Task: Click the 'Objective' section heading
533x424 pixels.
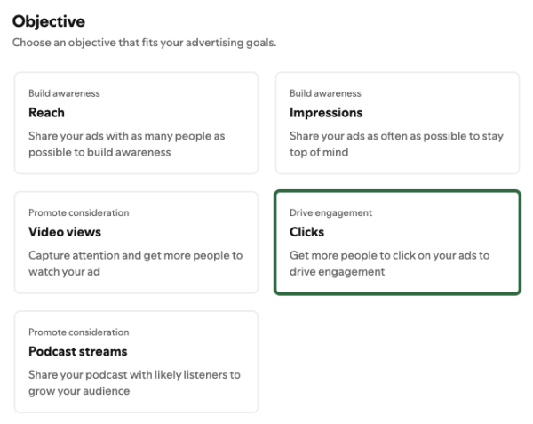Action: (49, 20)
